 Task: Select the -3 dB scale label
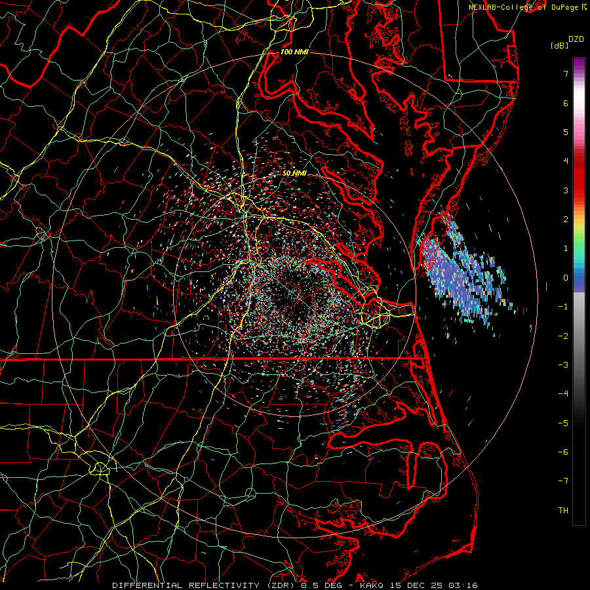pyautogui.click(x=563, y=365)
